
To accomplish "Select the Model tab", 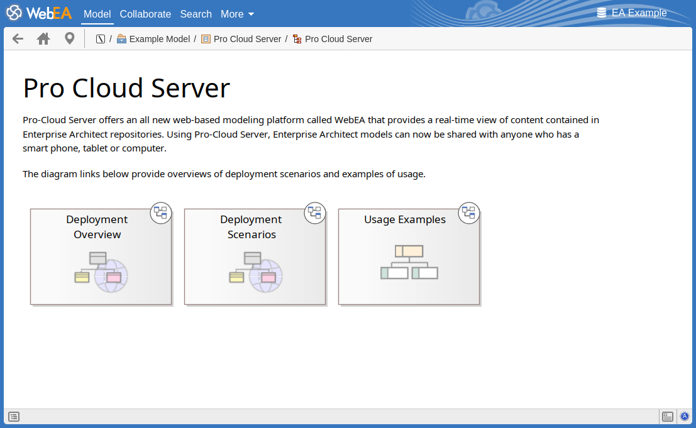I will (97, 14).
